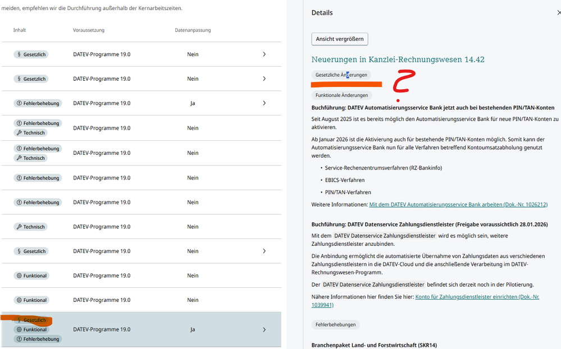Click the paragraph icon in the topmost Gesetzlich row
Viewport: 561px width, 349px height.
[19, 54]
